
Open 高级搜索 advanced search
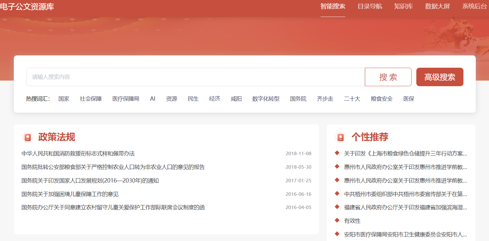[439, 77]
